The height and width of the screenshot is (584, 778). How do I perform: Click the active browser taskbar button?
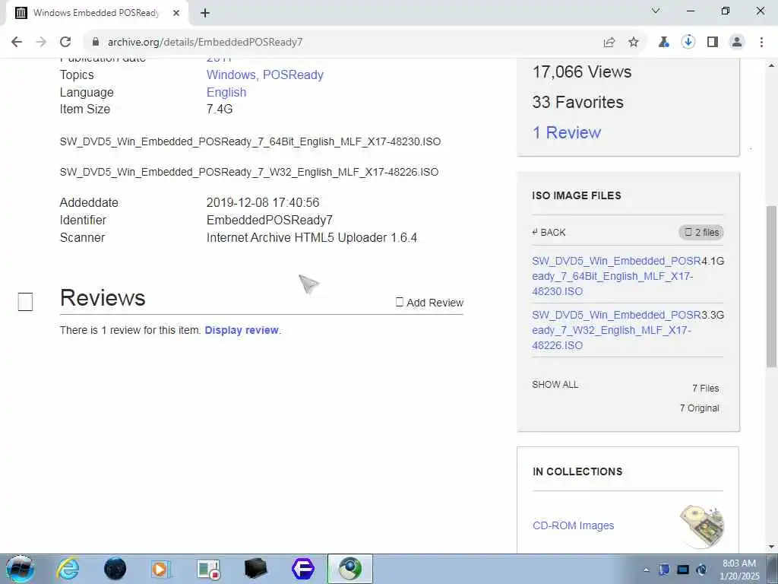coord(349,569)
